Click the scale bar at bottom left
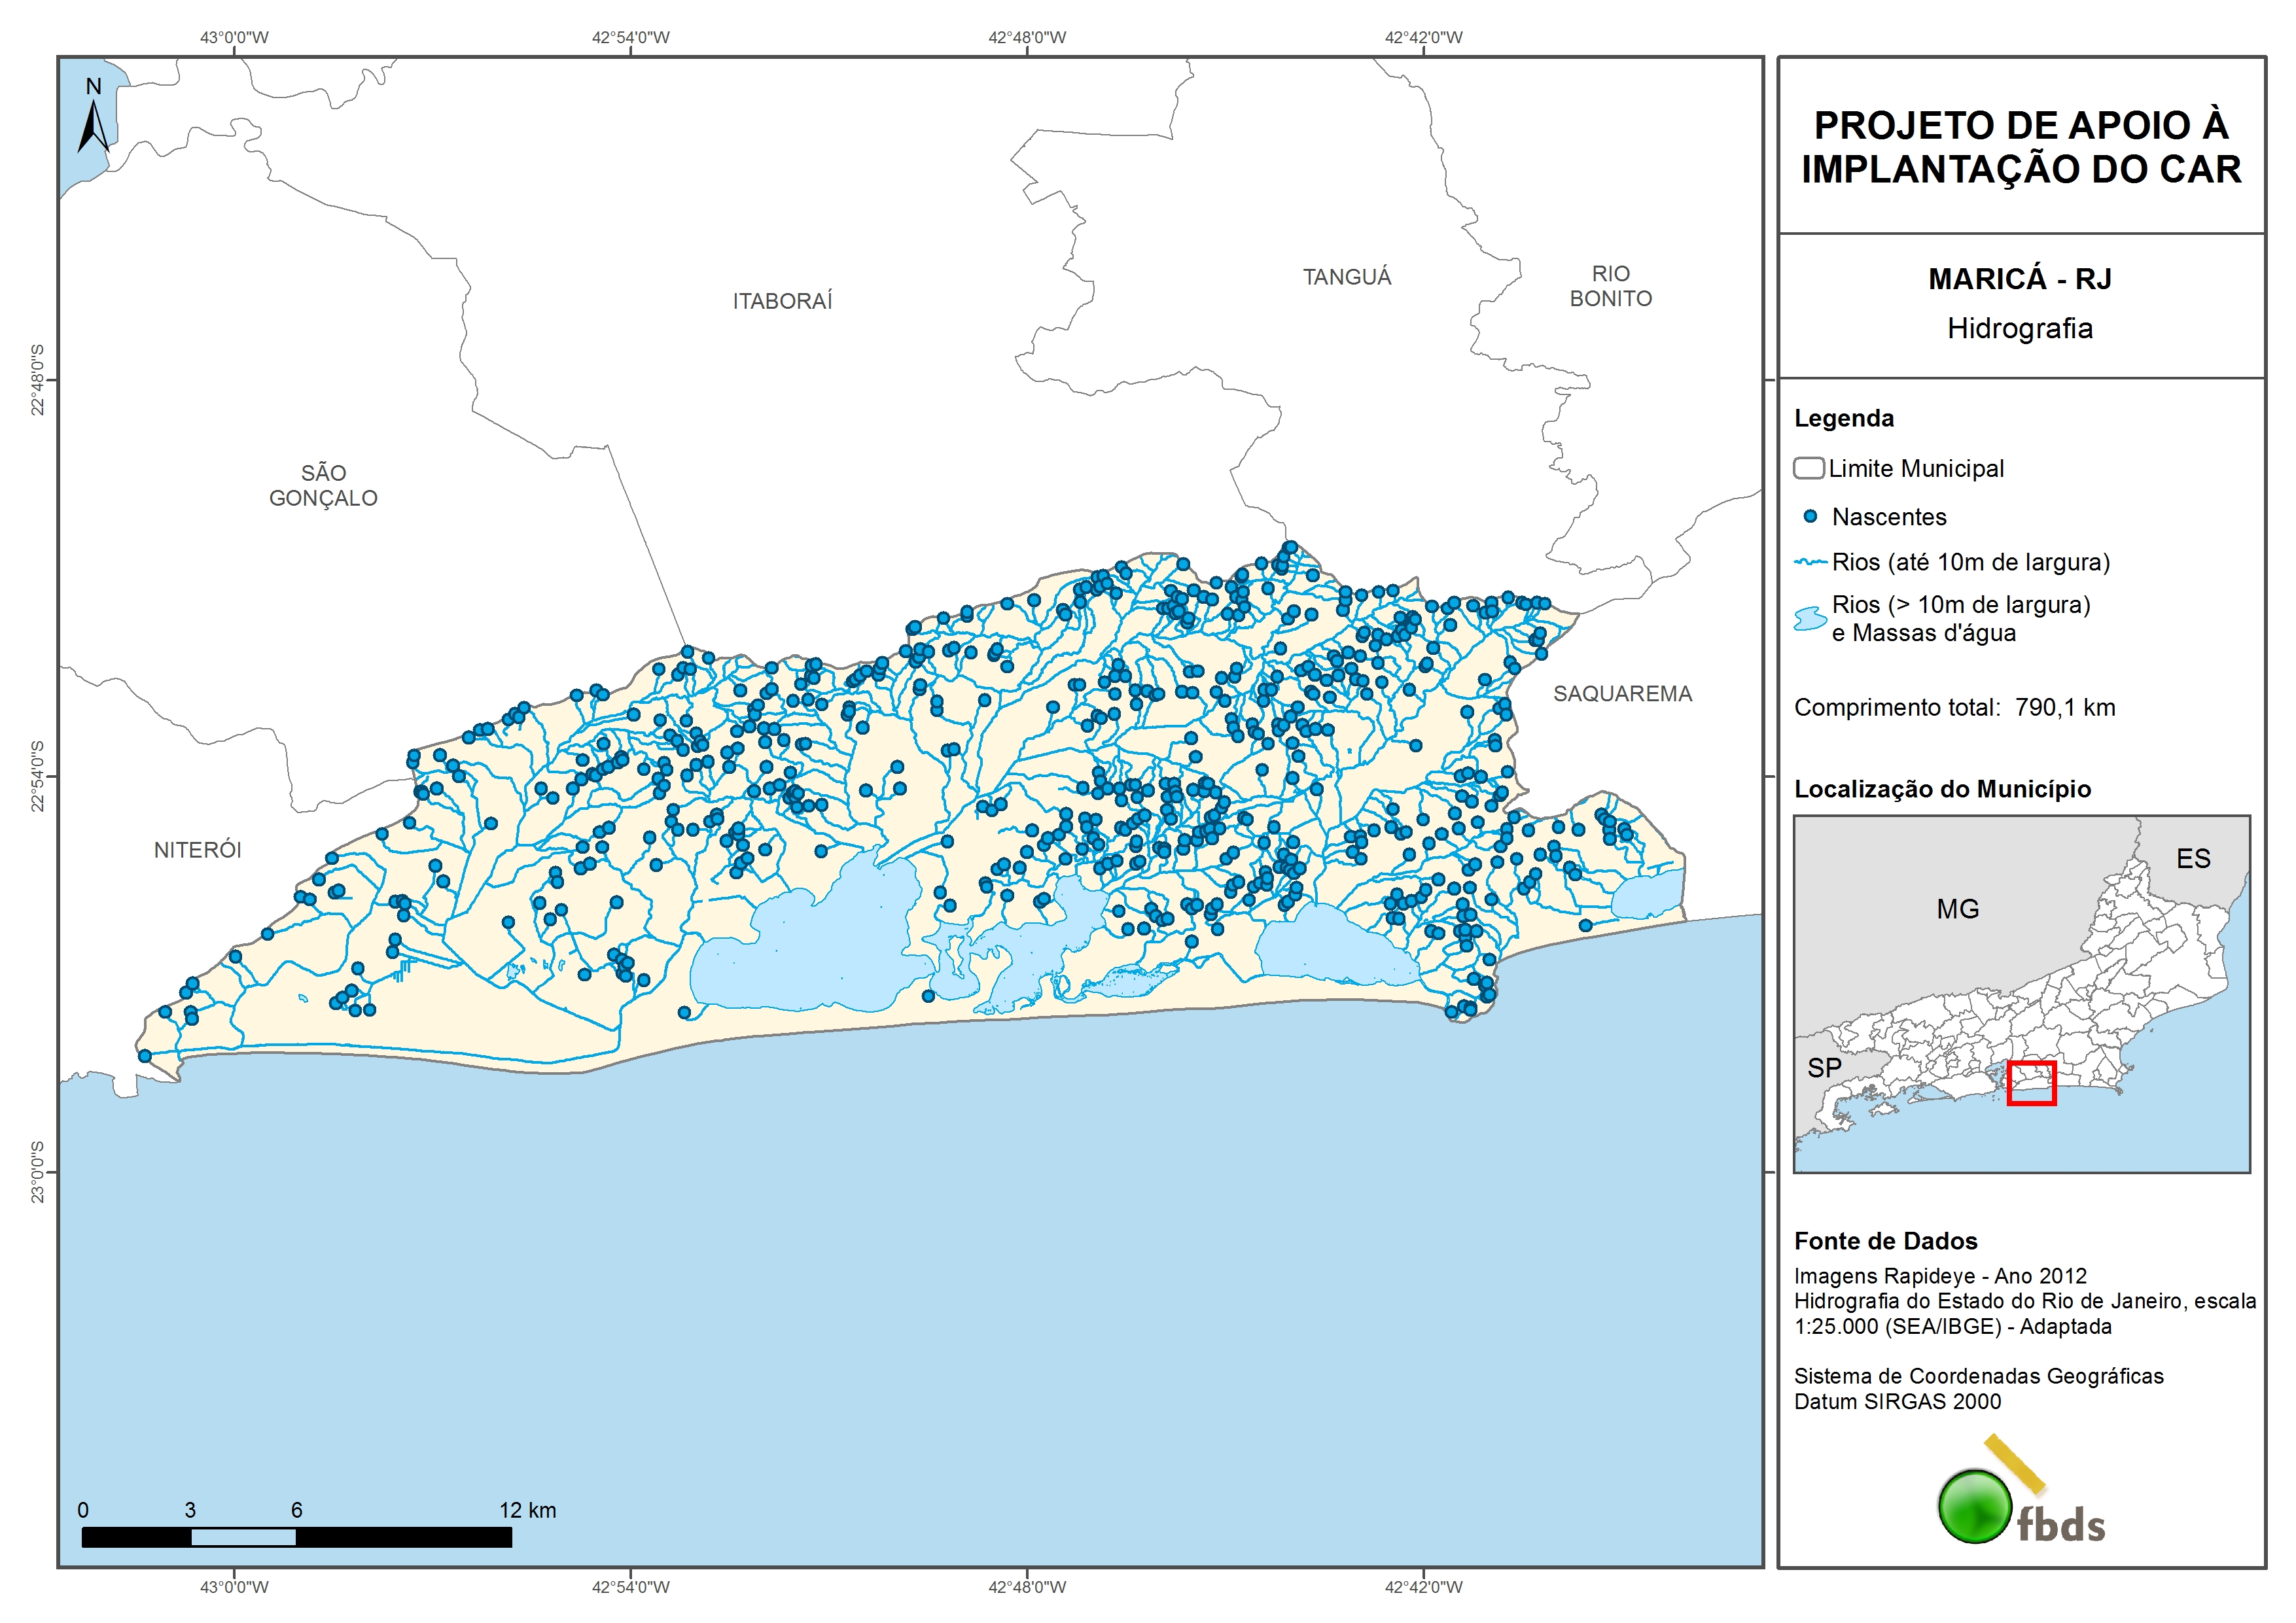This screenshot has width=2296, height=1623. 296,1537
